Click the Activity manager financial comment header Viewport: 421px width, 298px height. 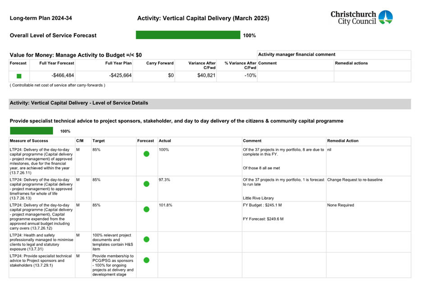click(x=297, y=55)
